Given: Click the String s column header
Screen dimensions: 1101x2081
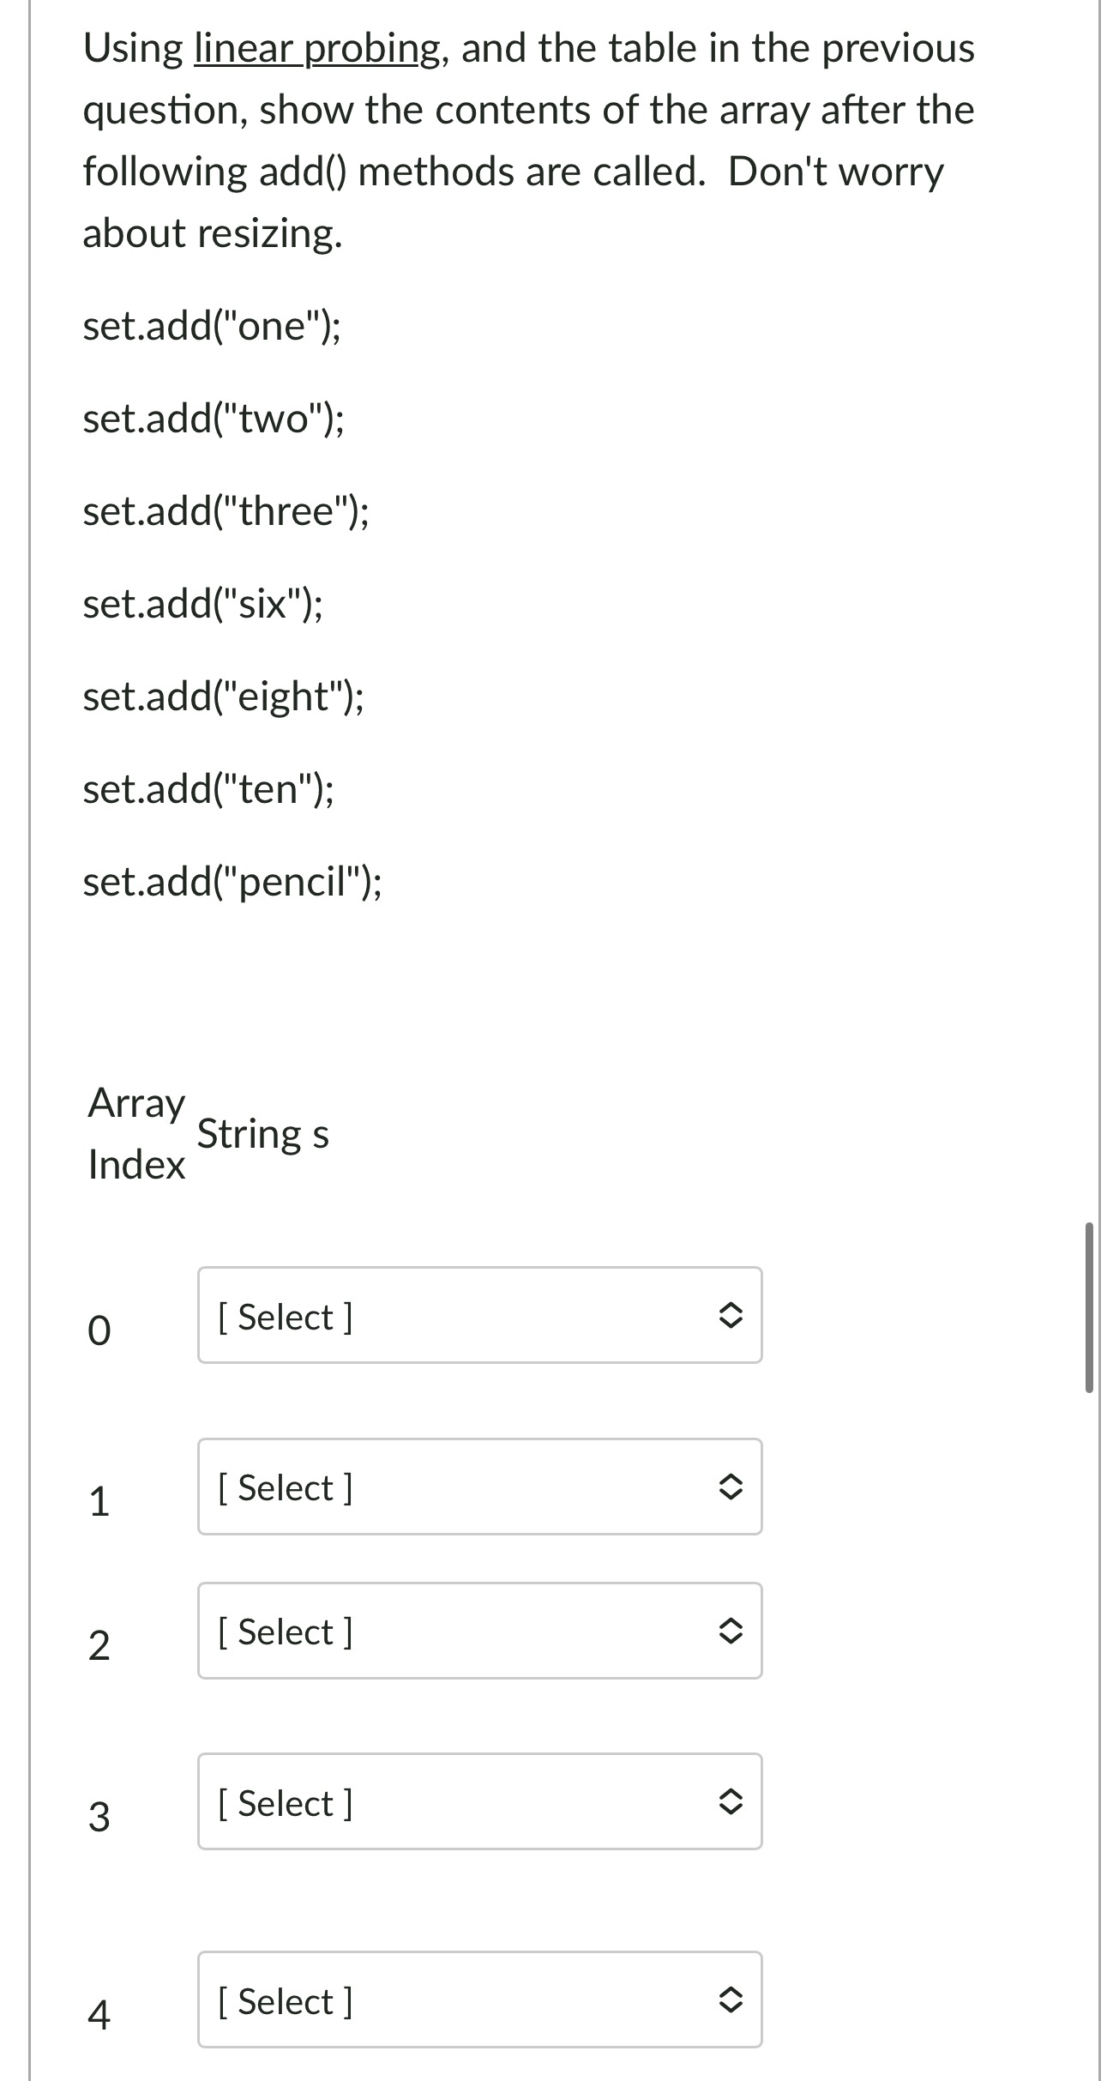Looking at the screenshot, I should pos(263,1134).
